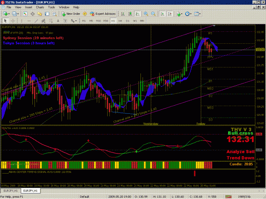Open MetaEditor yellow diamond icon
266x199 pixels.
click(85, 14)
